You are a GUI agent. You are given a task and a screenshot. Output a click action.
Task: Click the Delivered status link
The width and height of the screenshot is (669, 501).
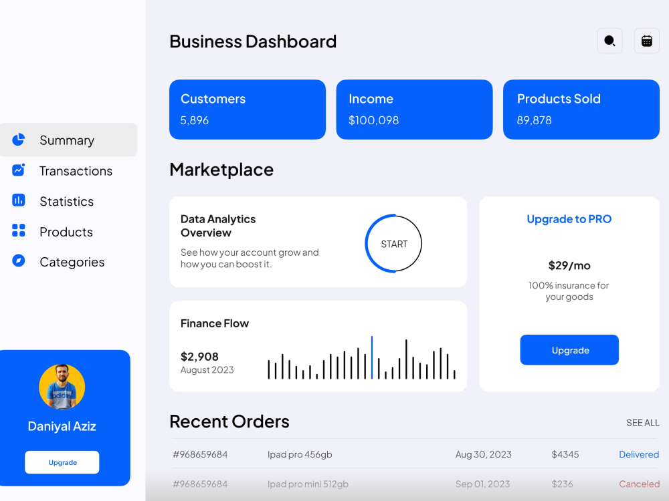pos(639,454)
